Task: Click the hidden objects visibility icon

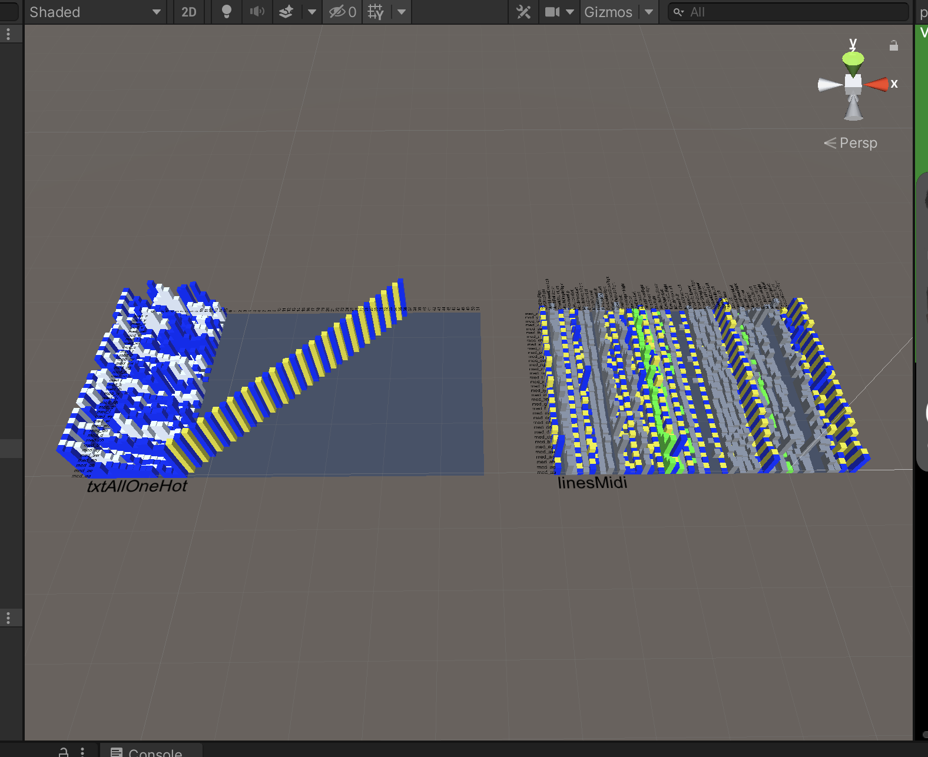Action: [x=342, y=12]
